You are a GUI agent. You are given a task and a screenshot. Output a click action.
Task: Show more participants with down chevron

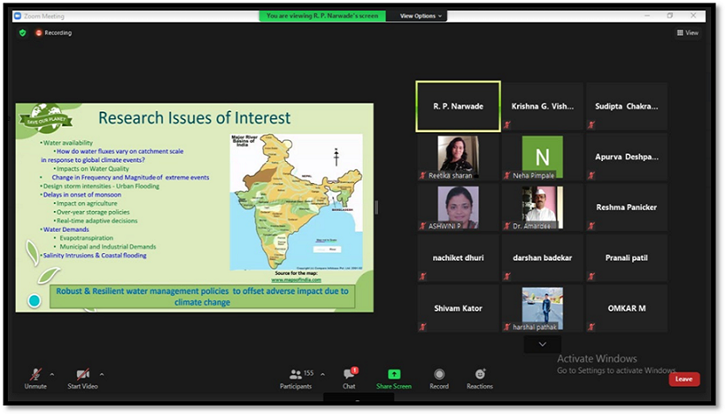[x=541, y=345]
